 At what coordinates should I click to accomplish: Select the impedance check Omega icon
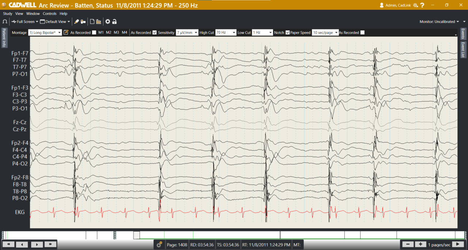pyautogui.click(x=5, y=21)
